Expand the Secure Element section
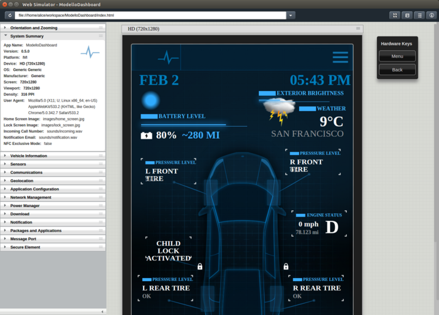 (53, 247)
